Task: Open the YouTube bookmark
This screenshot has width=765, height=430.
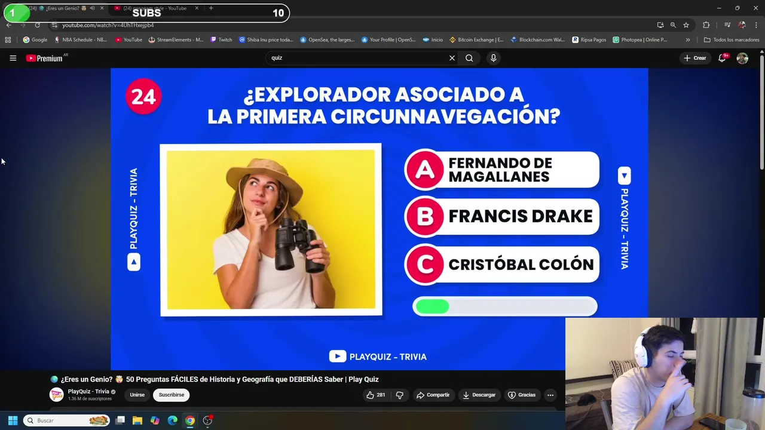Action: click(x=128, y=40)
